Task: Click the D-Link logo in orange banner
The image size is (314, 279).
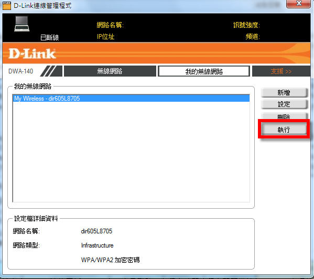Action: point(32,53)
